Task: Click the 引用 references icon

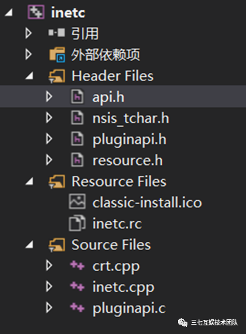Action: tap(57, 33)
